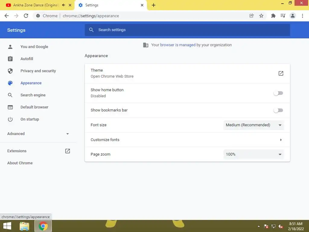Image resolution: width=309 pixels, height=232 pixels.
Task: Open Search engine settings
Action: pos(33,95)
